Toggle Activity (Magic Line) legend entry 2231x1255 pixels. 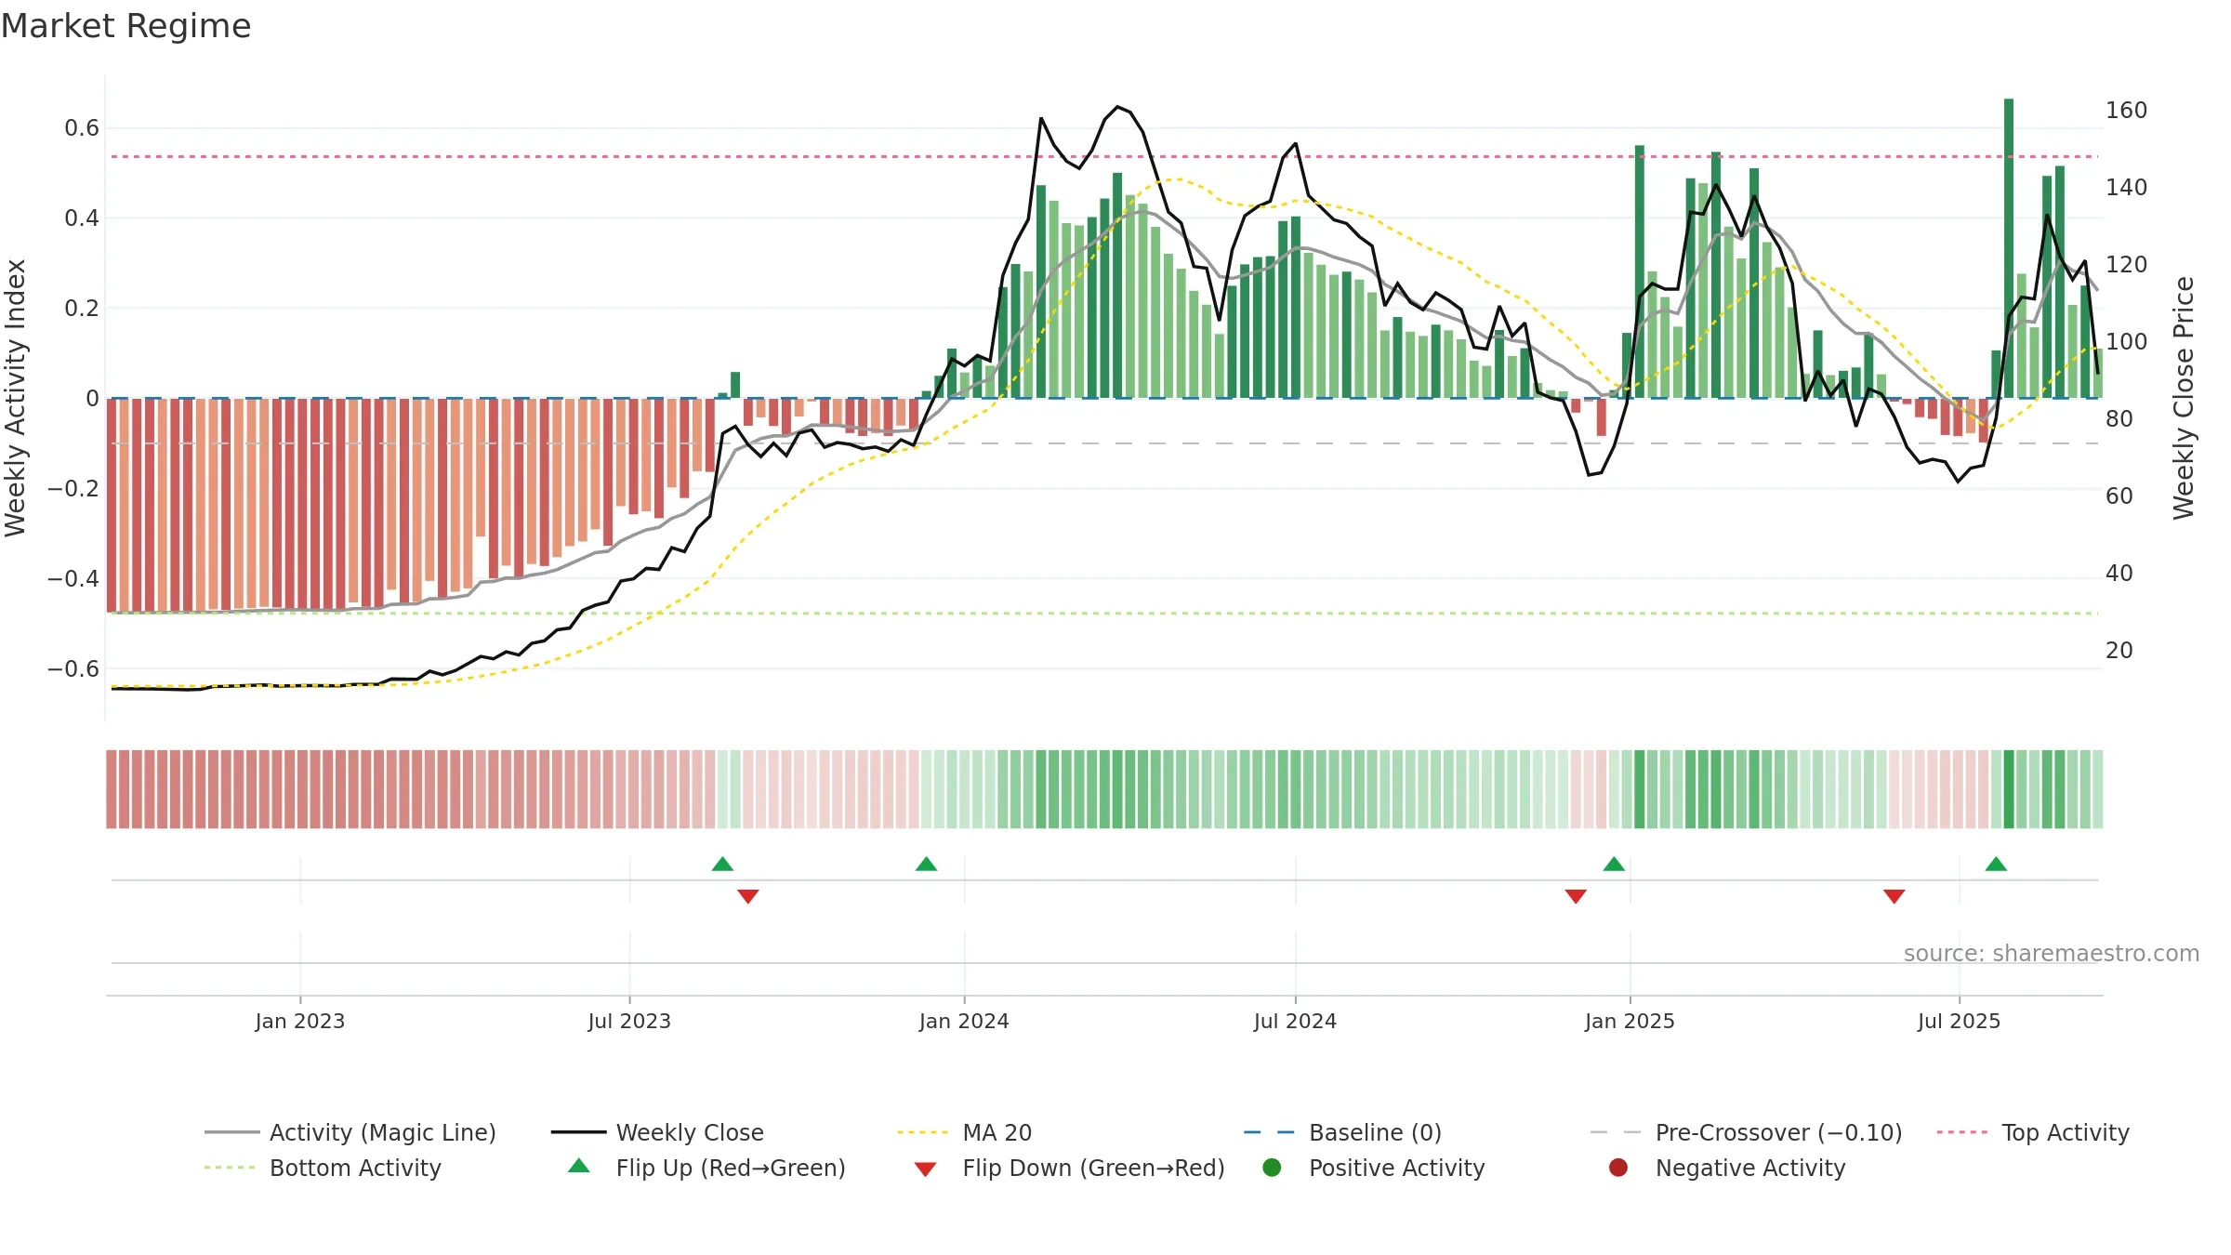tap(350, 1132)
